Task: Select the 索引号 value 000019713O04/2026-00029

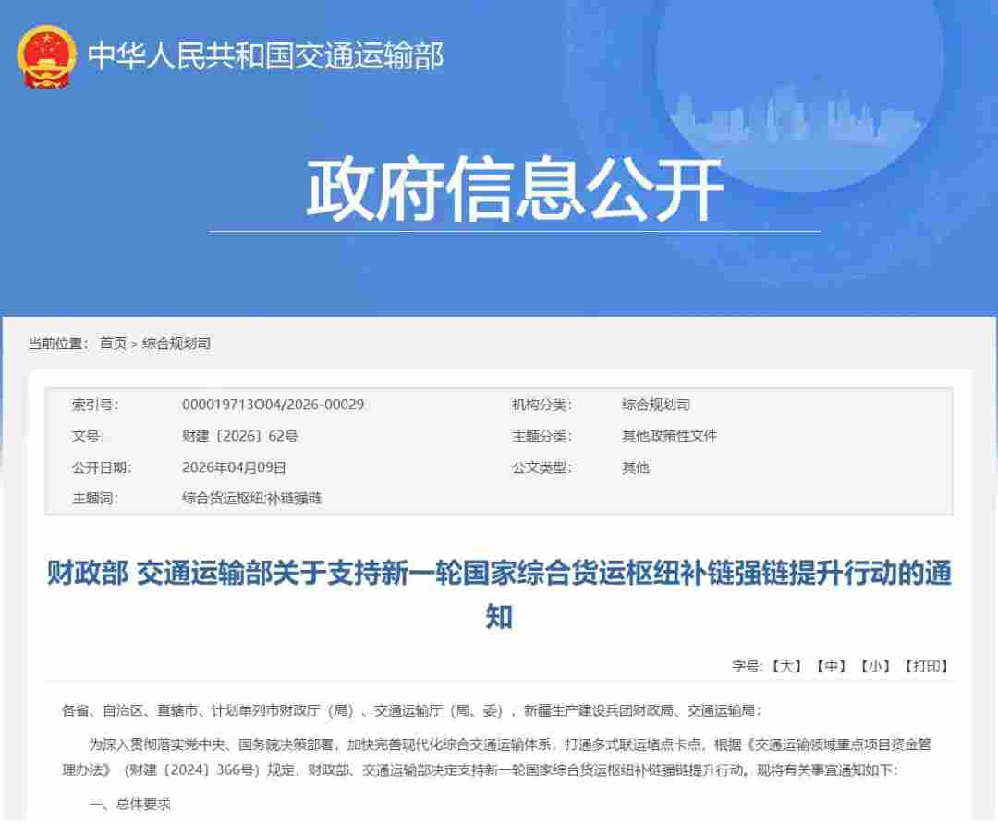Action: coord(272,404)
